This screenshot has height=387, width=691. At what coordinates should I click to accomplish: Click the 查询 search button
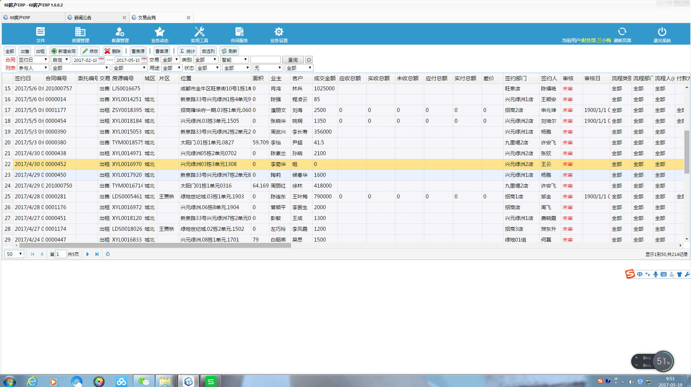click(293, 60)
